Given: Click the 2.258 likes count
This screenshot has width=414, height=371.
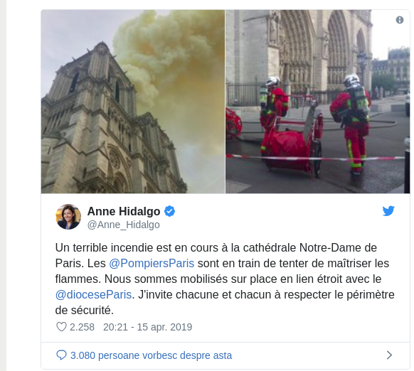Looking at the screenshot, I should (x=82, y=327).
